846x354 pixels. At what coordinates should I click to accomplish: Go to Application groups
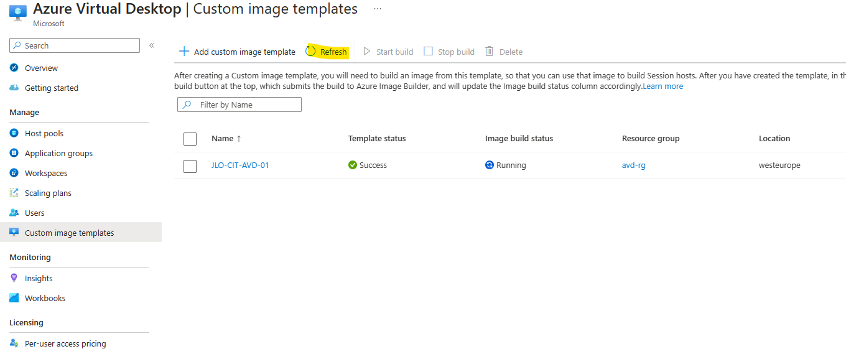(x=58, y=154)
